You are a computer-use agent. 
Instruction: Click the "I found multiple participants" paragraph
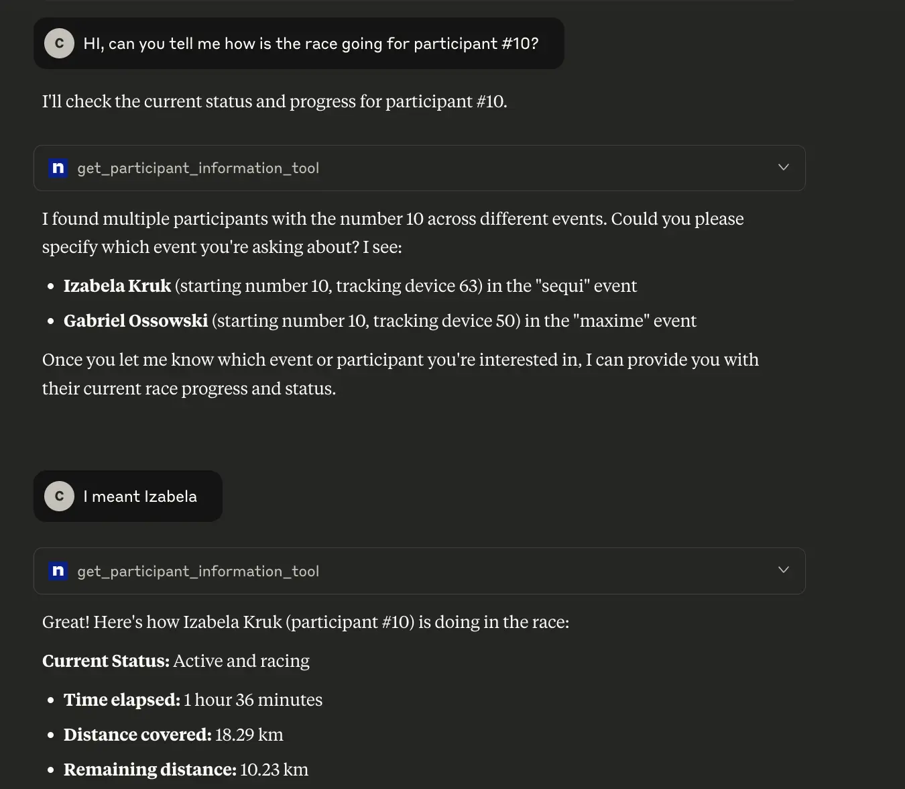pyautogui.click(x=392, y=233)
